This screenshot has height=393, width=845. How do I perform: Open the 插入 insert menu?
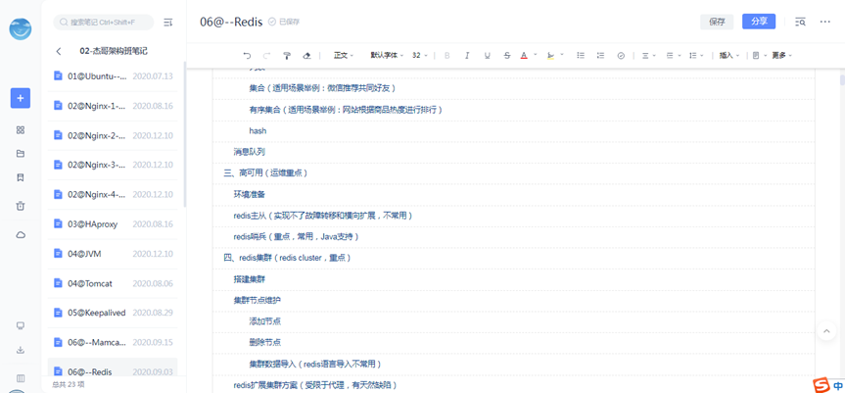(x=728, y=56)
